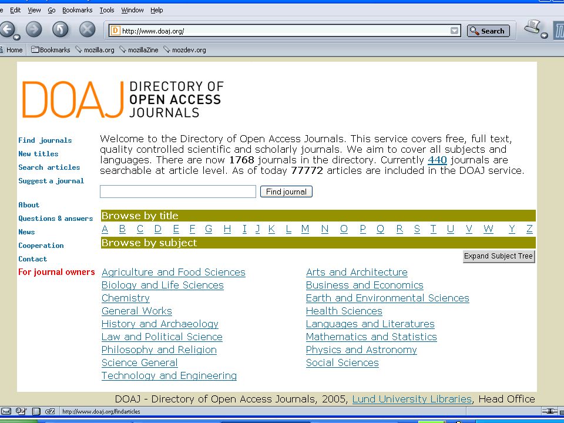This screenshot has height=423, width=564.
Task: Open the Help menu
Action: [156, 10]
